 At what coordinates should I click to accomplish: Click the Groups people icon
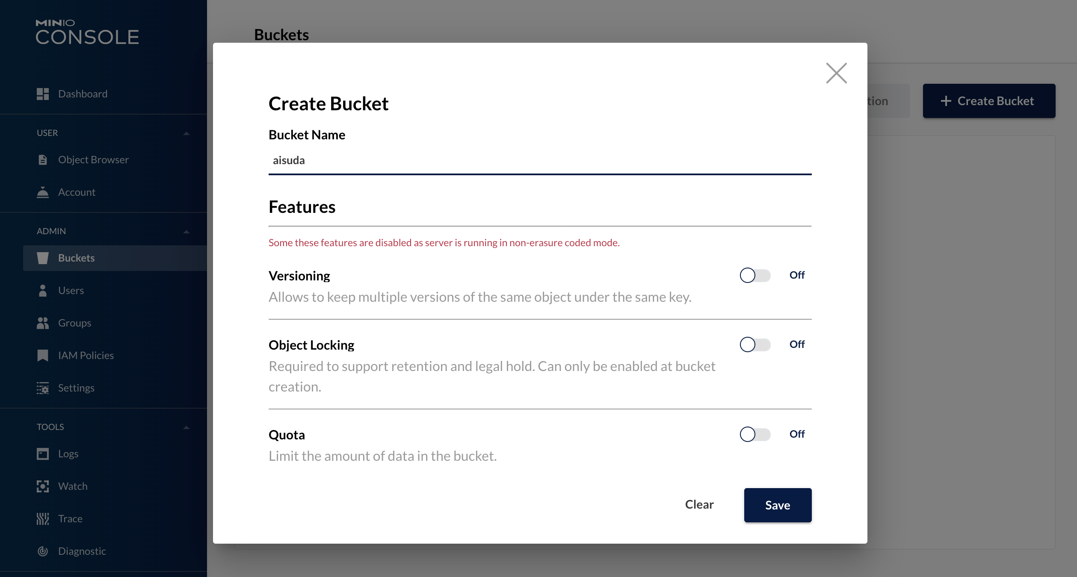point(43,323)
